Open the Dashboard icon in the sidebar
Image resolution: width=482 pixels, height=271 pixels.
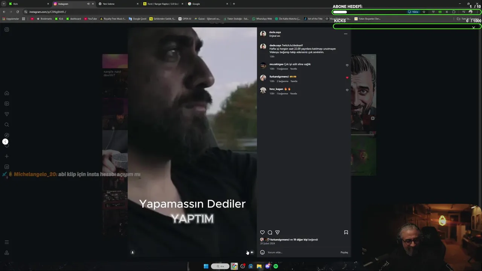click(7, 167)
